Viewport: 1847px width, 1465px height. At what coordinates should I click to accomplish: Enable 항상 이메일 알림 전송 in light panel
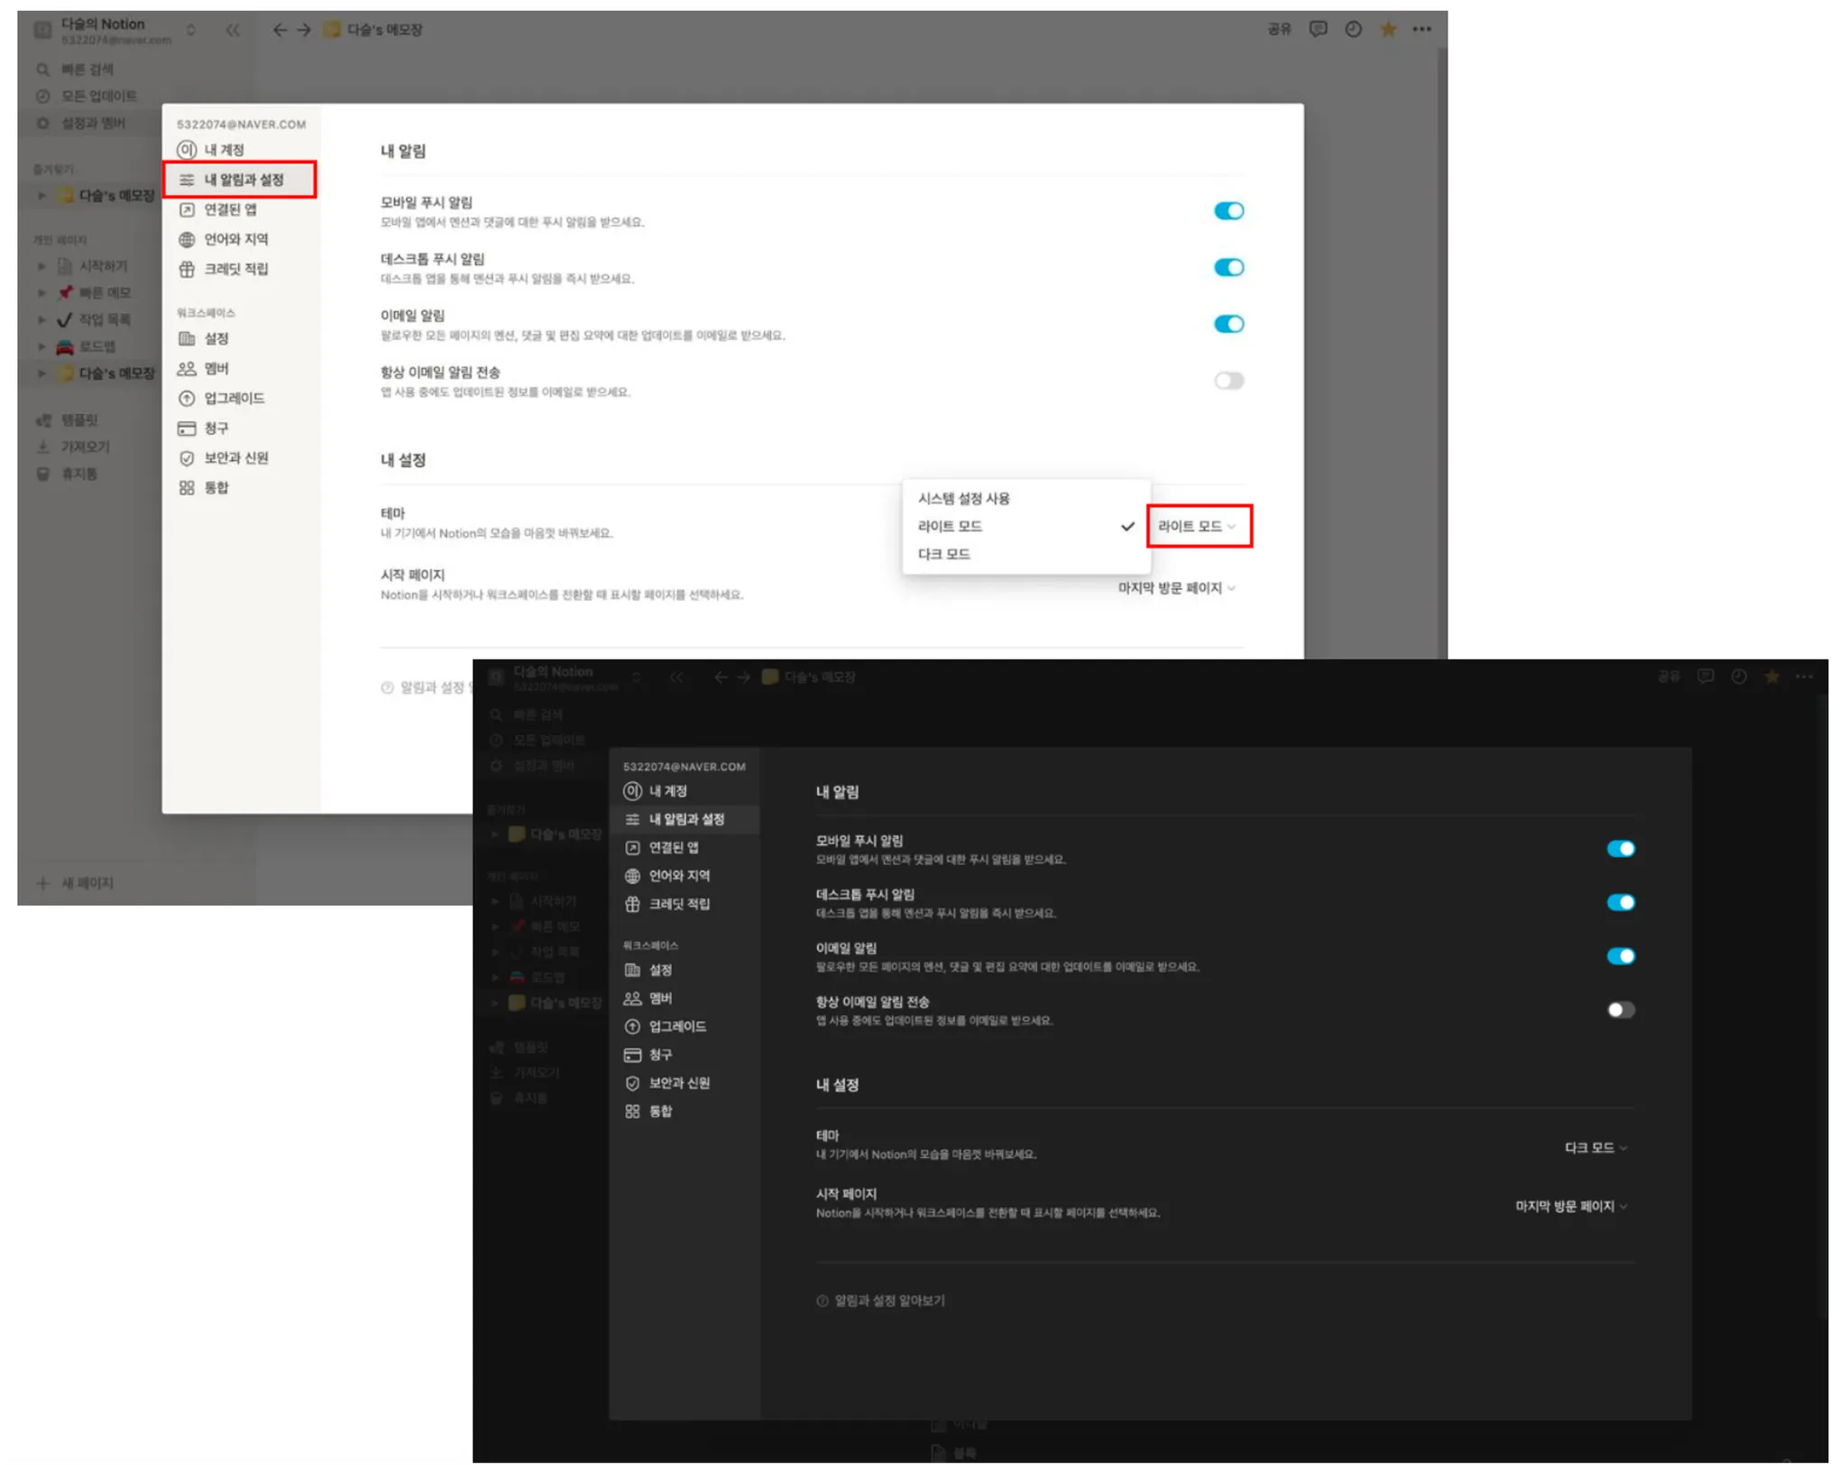(1228, 381)
